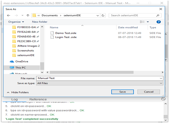Open the view options dropdown arrow

(x=148, y=22)
